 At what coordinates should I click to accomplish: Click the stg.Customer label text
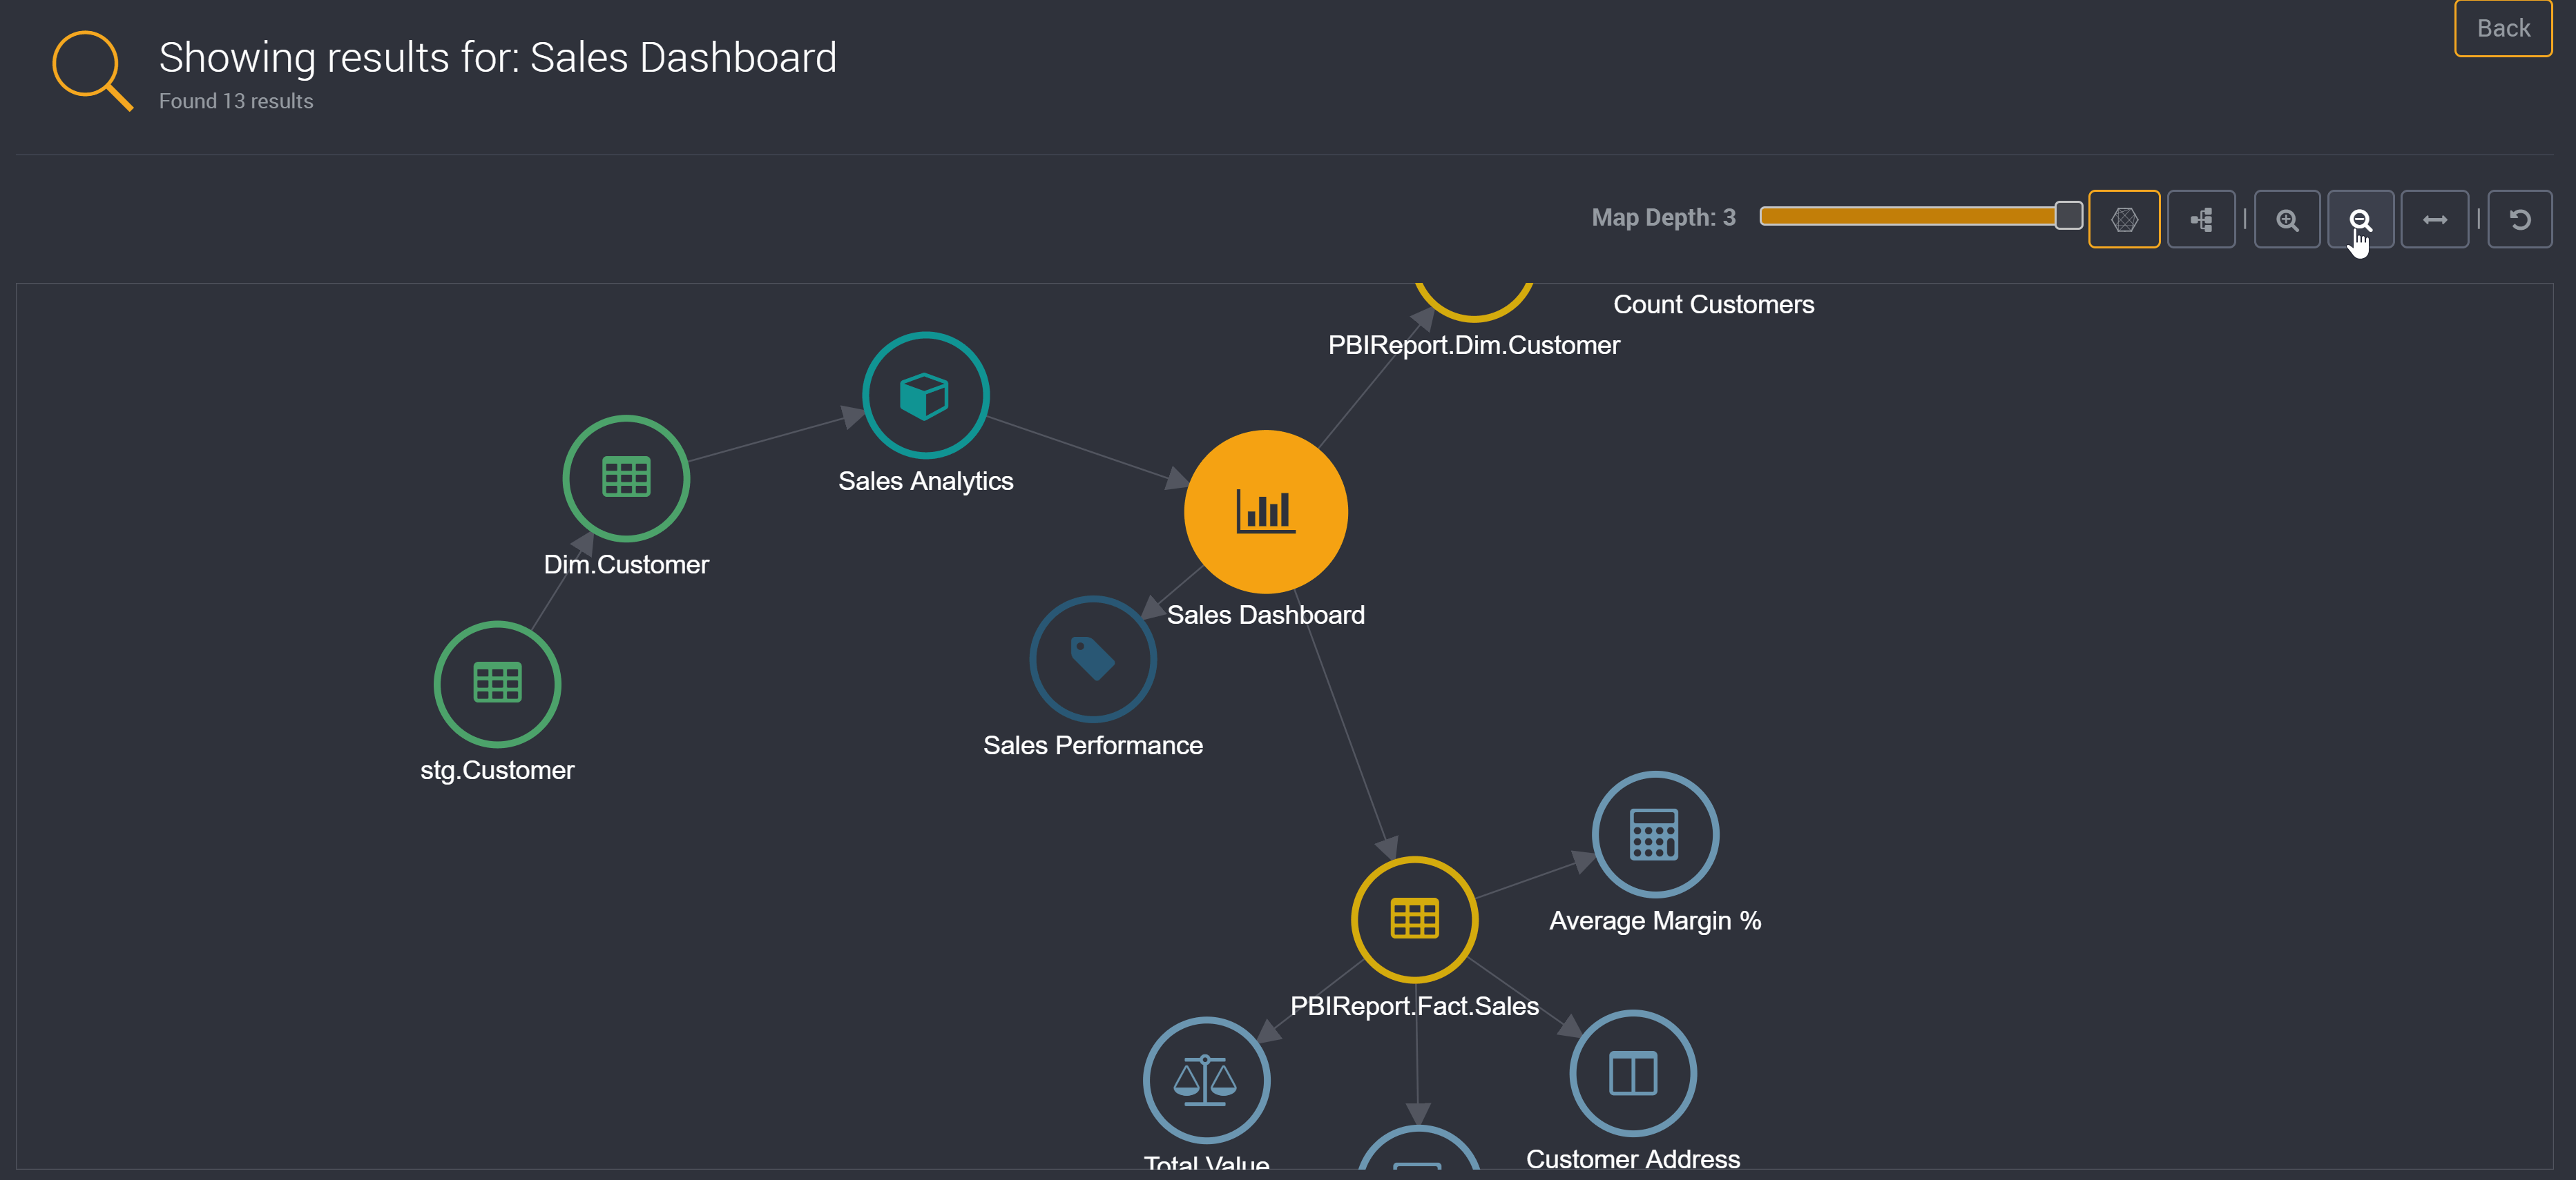tap(497, 770)
